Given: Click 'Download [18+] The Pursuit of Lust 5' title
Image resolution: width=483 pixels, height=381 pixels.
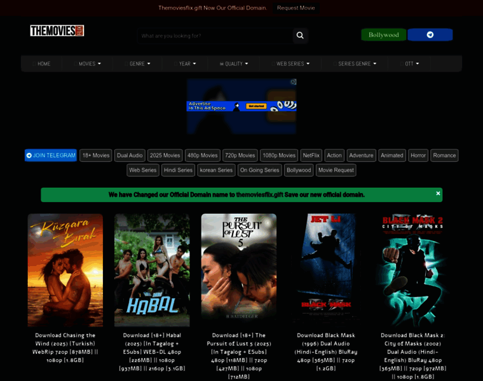Looking at the screenshot, I should tap(239, 356).
